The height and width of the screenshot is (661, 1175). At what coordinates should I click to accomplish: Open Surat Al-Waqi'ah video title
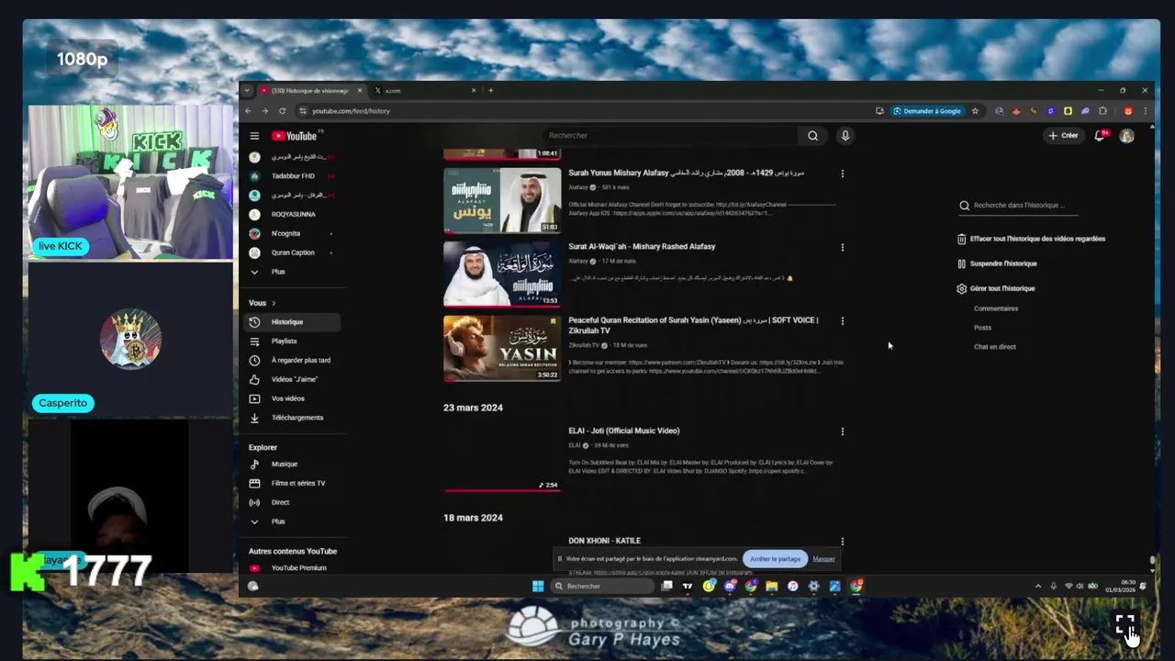coord(642,247)
